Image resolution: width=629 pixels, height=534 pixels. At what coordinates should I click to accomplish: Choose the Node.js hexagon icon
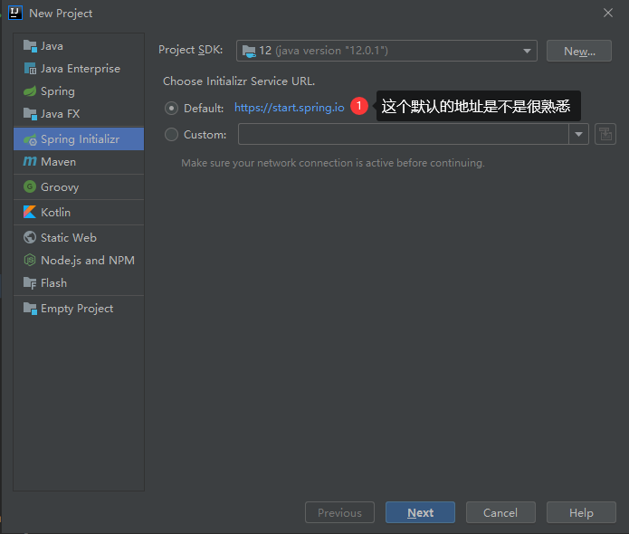[30, 260]
